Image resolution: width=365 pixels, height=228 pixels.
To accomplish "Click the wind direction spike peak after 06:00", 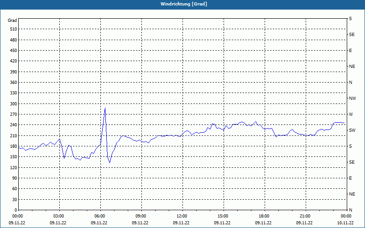I will [x=105, y=108].
